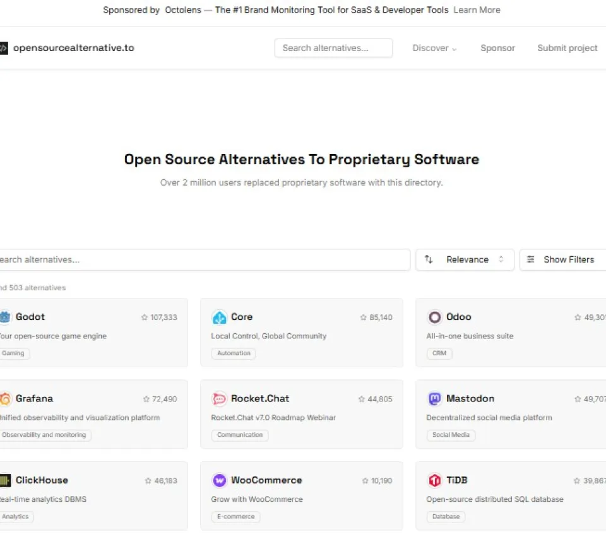Focus the main alternatives search box

click(205, 259)
